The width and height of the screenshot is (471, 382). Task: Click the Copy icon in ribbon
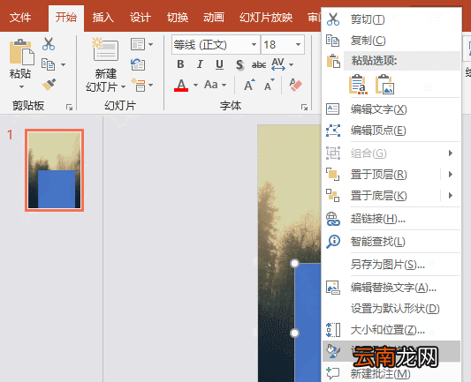pyautogui.click(x=48, y=64)
